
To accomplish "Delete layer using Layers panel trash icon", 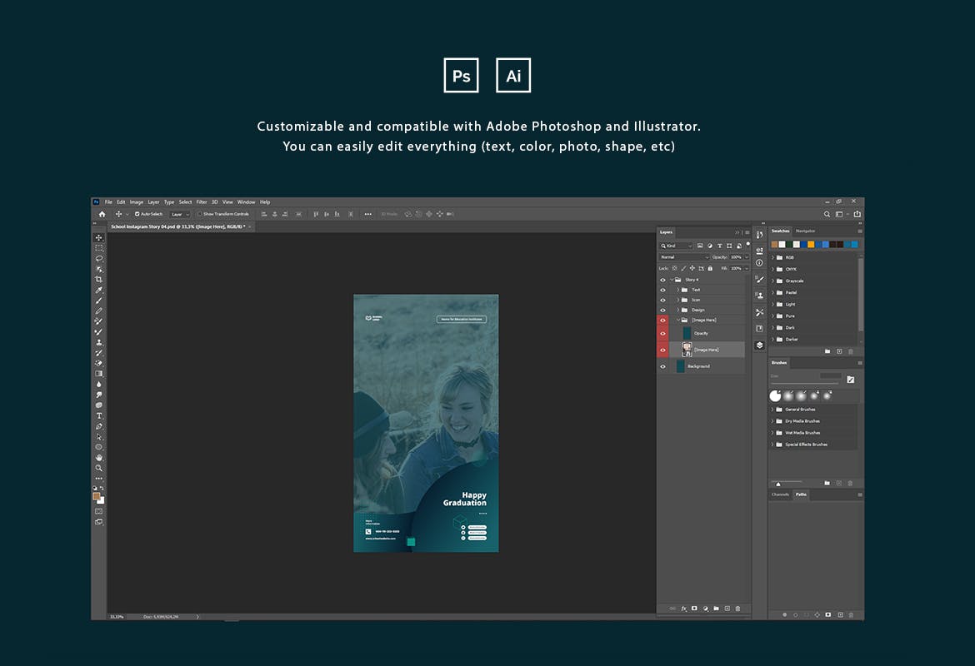I will click(x=737, y=609).
